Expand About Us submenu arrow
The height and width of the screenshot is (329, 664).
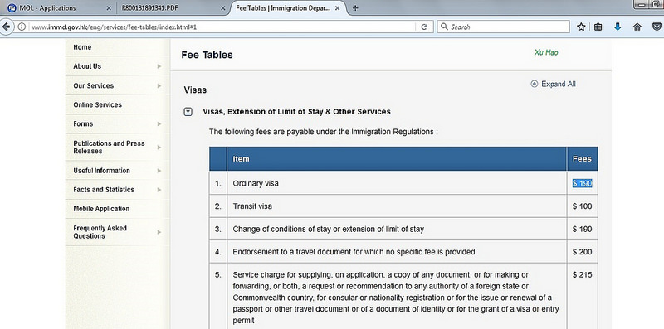(159, 66)
